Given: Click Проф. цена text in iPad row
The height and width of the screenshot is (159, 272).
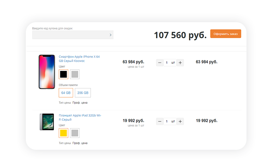Looking at the screenshot, I should pyautogui.click(x=80, y=143).
